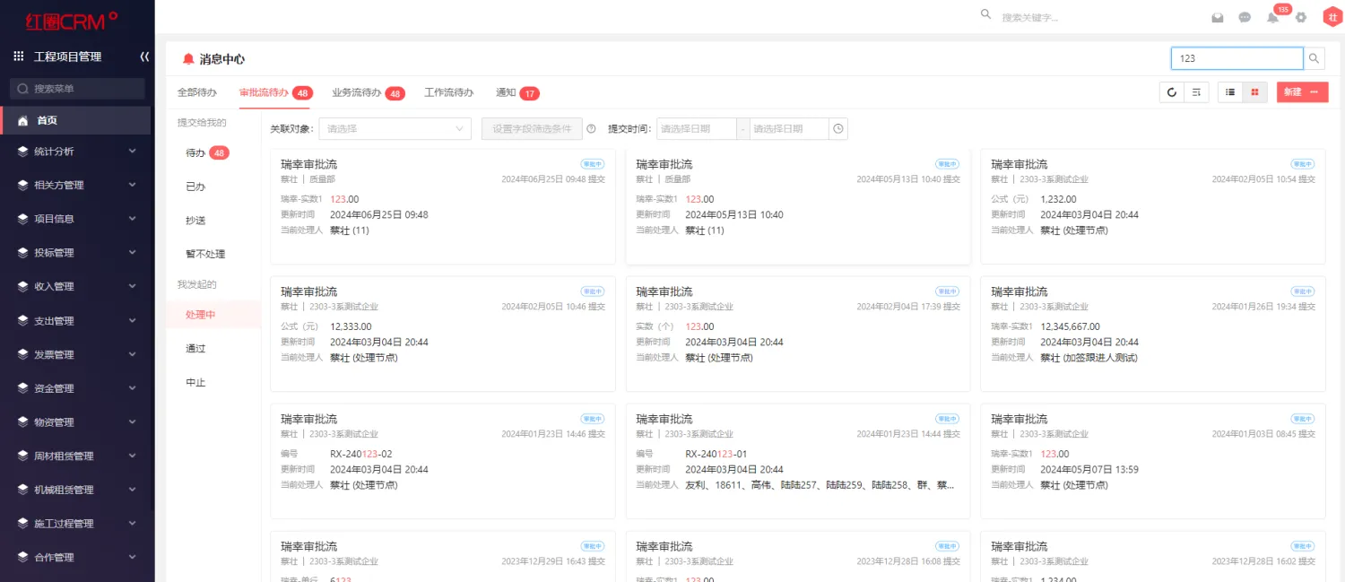Click the notification bell with 135 badge
This screenshot has height=582, width=1345.
(1272, 17)
